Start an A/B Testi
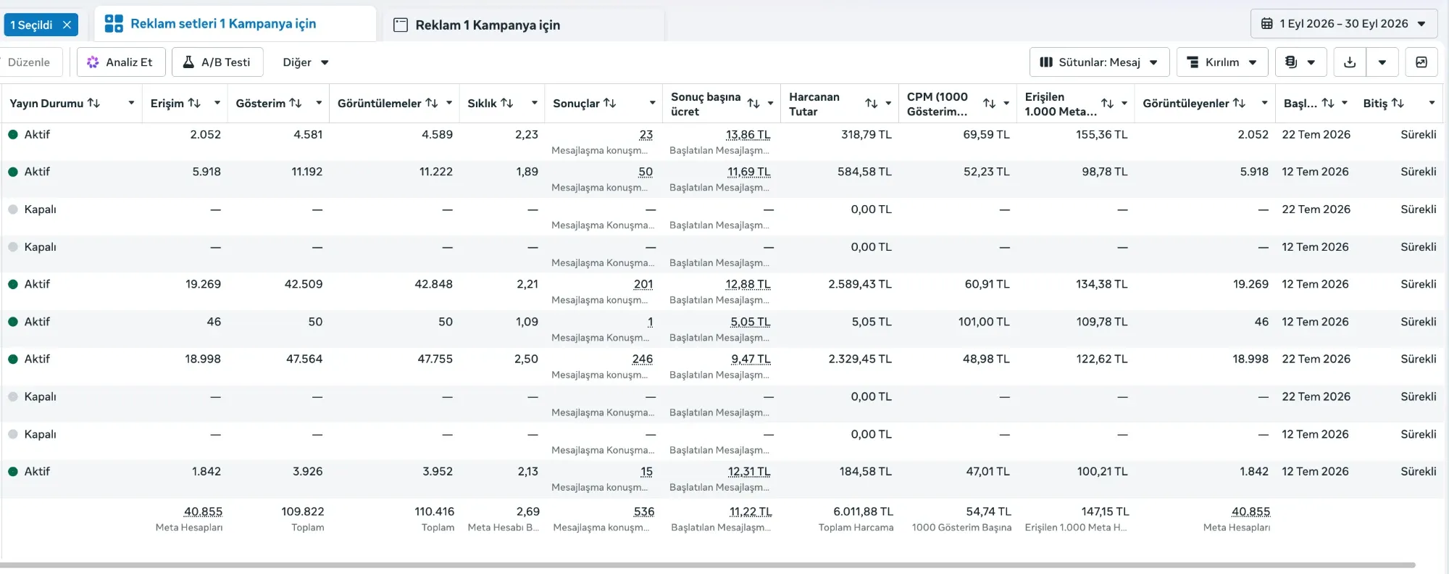The image size is (1449, 574). point(217,62)
